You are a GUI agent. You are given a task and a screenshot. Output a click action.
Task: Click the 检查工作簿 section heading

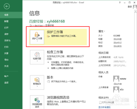tap(55, 52)
